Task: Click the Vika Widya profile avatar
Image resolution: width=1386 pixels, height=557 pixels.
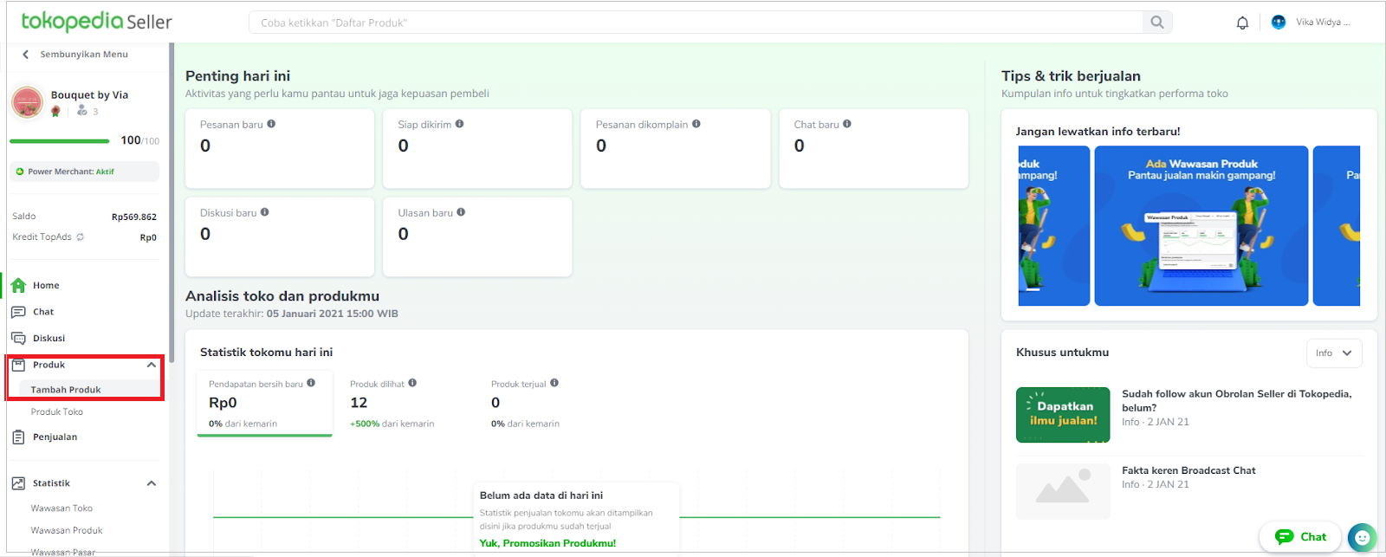Action: [x=1279, y=23]
